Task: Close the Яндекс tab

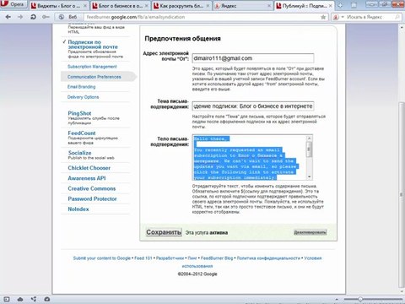Action: click(269, 6)
